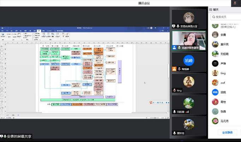This screenshot has height=142, width=241.
Task: Click 马元月's avatar in member list
Action: (x=215, y=121)
